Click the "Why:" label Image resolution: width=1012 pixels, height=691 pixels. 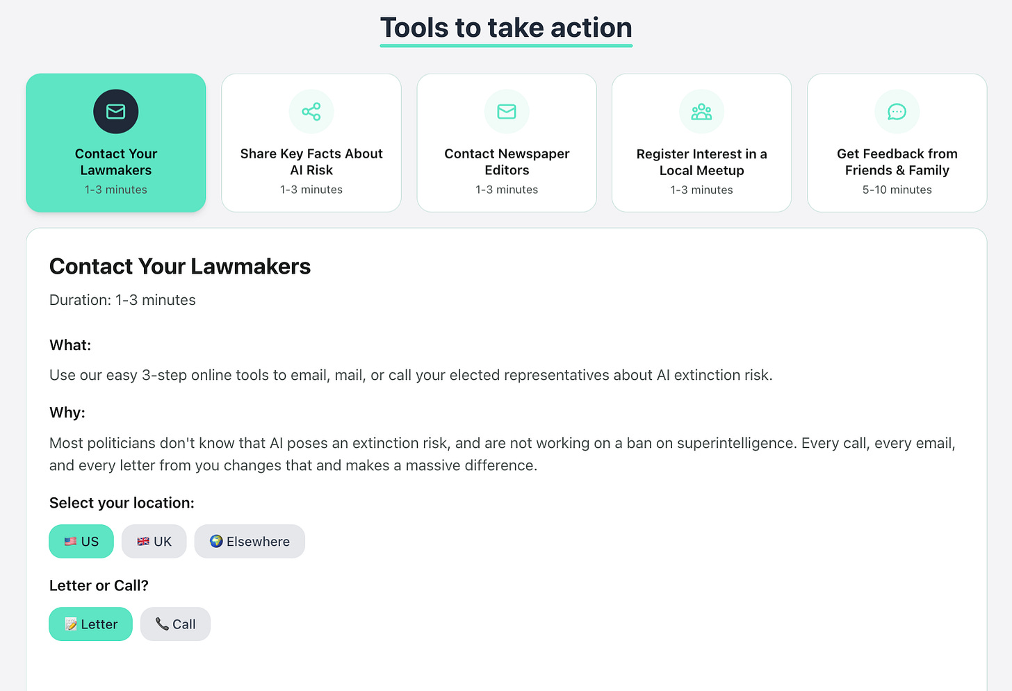[67, 413]
